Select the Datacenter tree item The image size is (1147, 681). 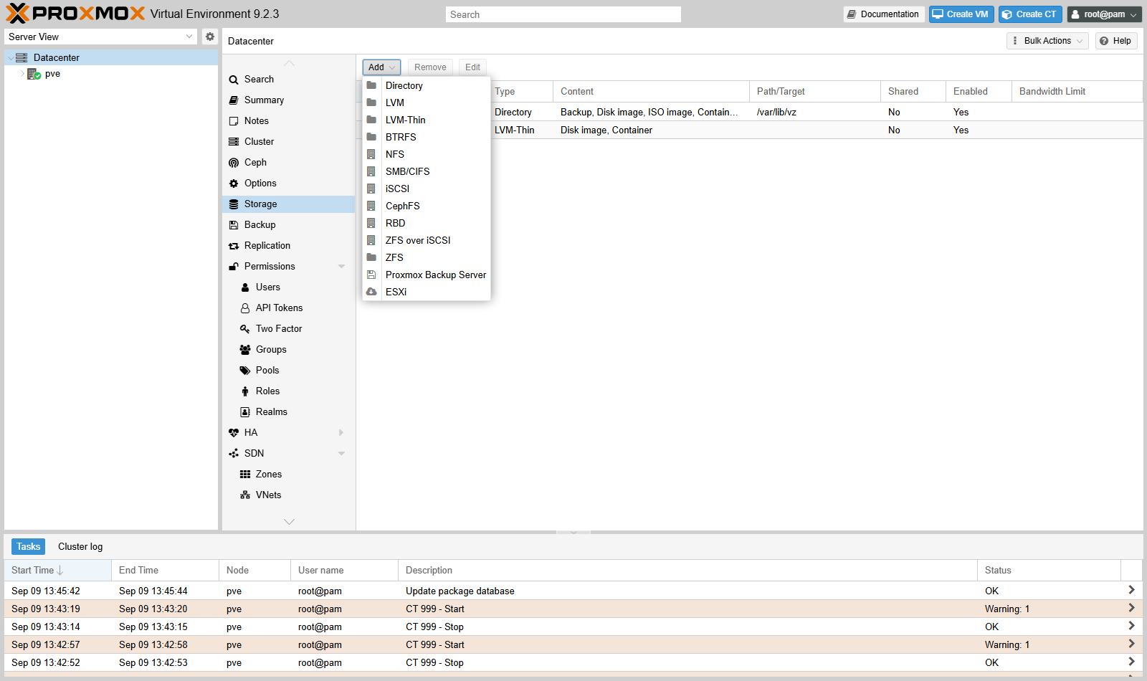111,57
